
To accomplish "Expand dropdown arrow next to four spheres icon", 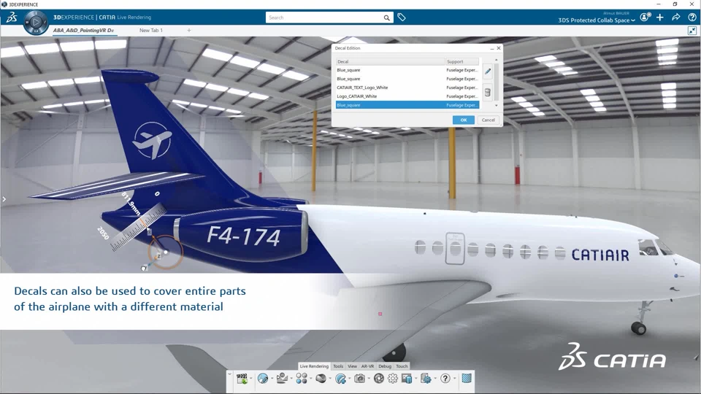I will 311,379.
